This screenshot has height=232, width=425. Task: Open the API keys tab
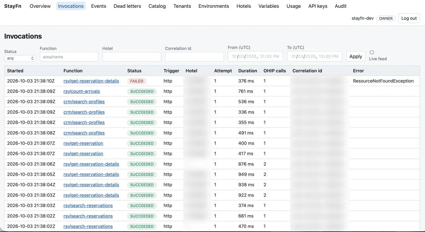pos(318,6)
